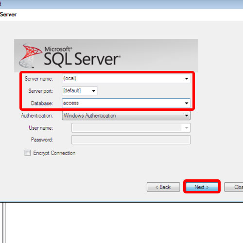Click the Server name label

[39, 79]
